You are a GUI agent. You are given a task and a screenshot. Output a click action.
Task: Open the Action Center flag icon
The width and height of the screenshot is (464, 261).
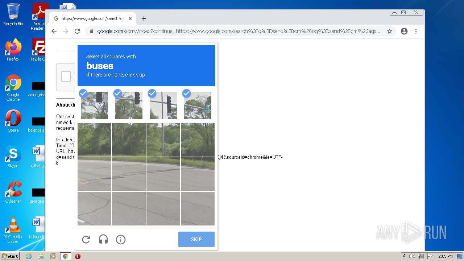click(429, 256)
